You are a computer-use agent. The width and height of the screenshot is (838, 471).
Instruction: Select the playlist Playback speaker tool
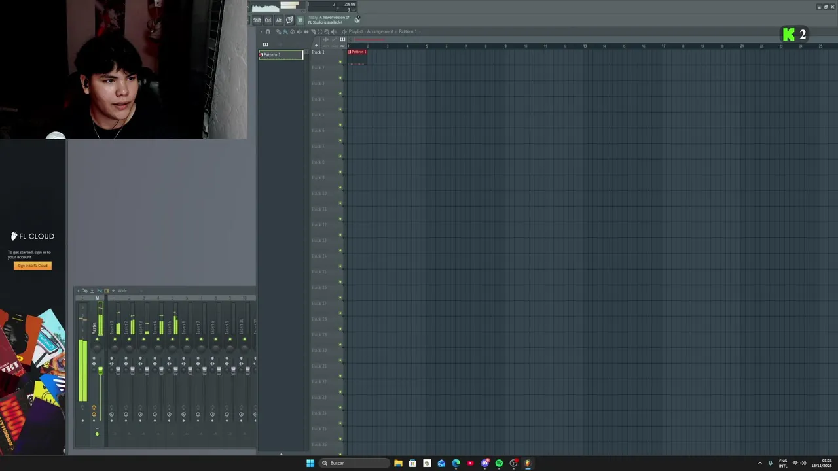[x=334, y=31]
